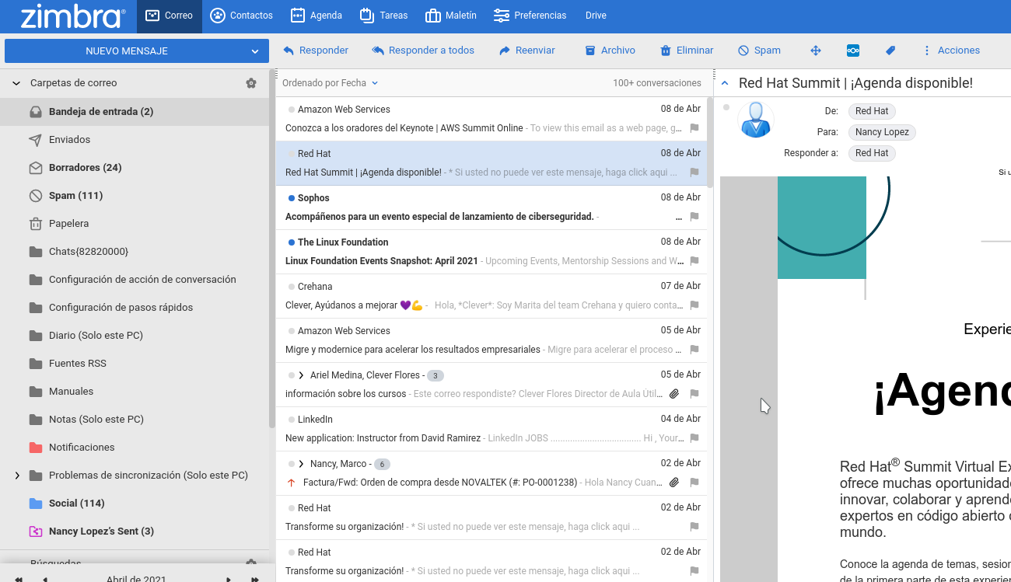Flag the Crehana message
Viewport: 1011px width, 582px height.
tap(694, 305)
